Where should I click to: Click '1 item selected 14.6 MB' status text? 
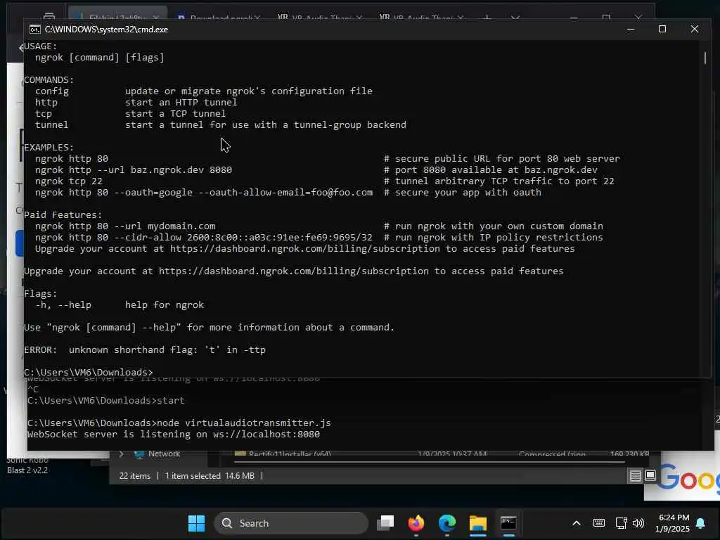(210, 476)
